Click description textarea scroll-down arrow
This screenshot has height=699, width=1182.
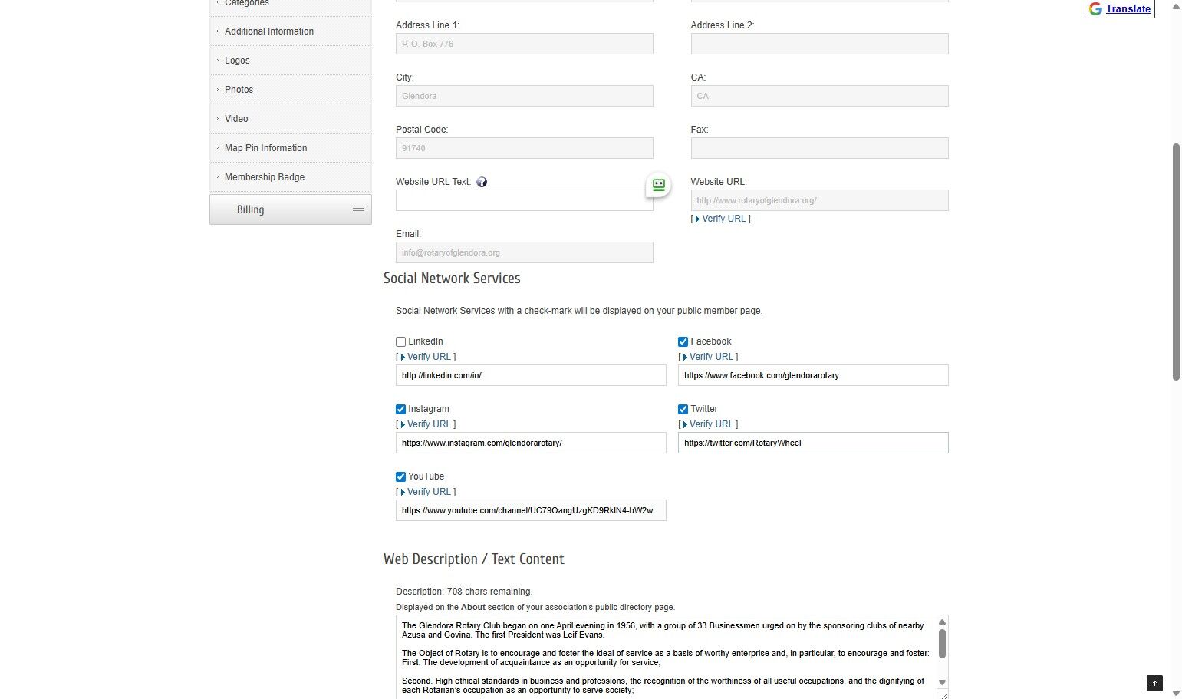[942, 682]
